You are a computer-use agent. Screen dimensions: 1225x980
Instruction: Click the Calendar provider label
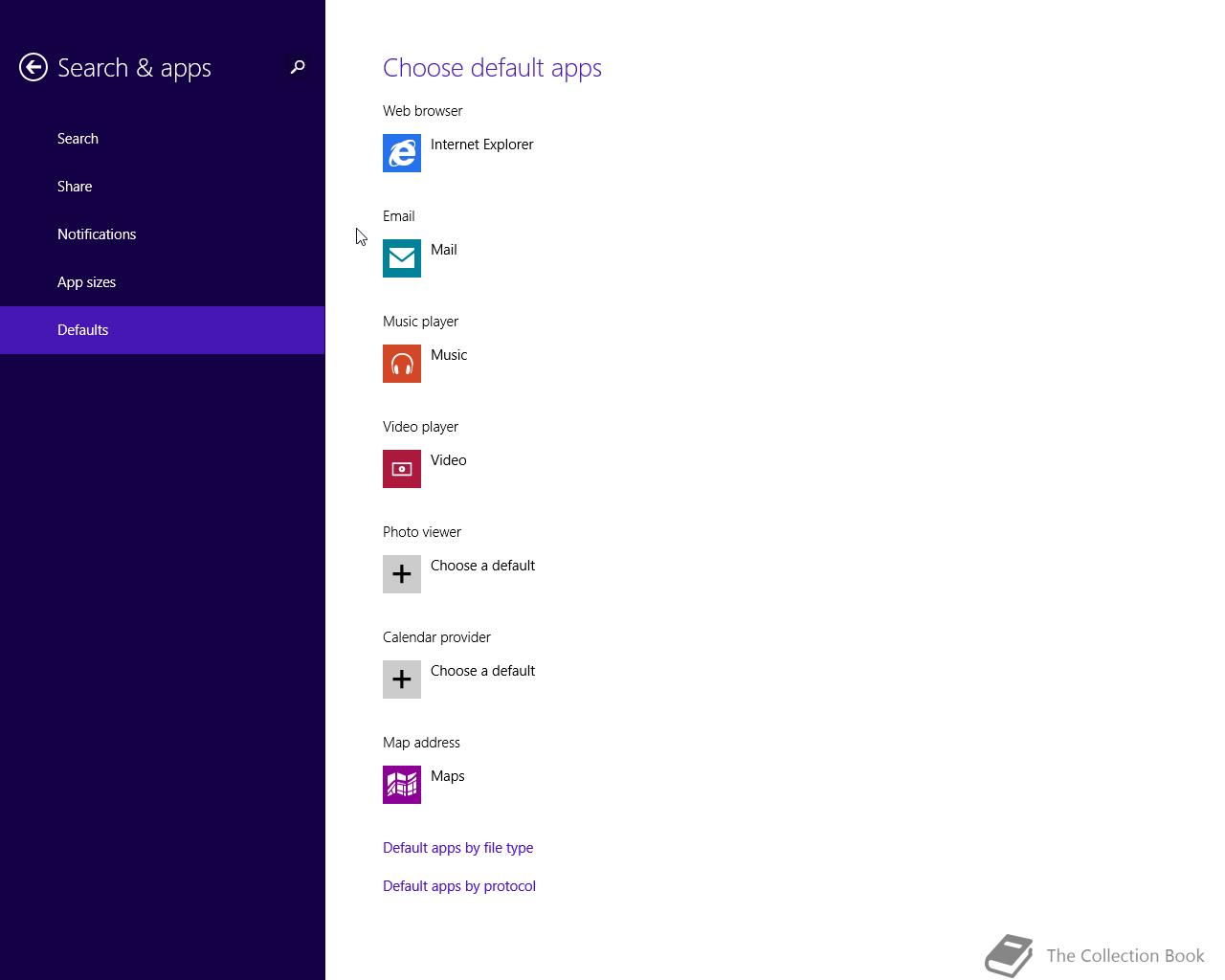coord(436,637)
